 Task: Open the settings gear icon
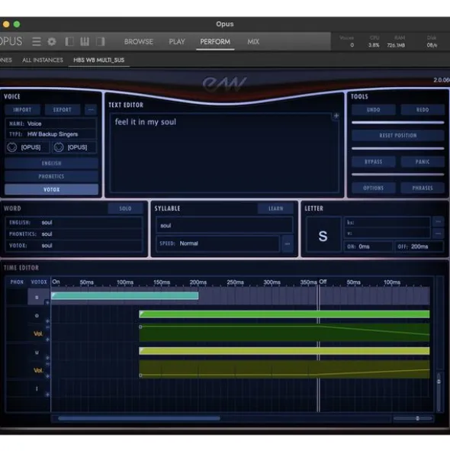pos(52,42)
